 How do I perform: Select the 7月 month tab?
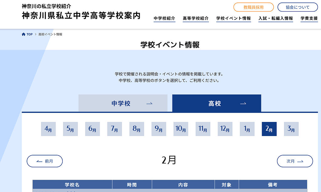pos(114,129)
